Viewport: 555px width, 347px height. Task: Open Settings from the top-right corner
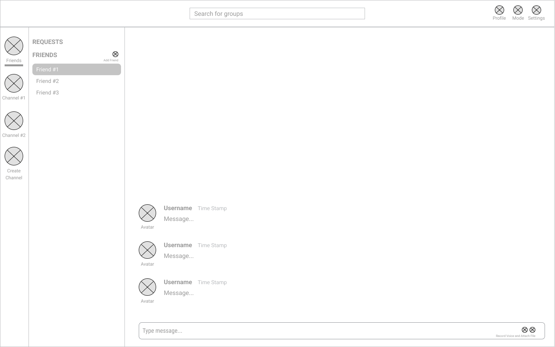click(x=536, y=10)
